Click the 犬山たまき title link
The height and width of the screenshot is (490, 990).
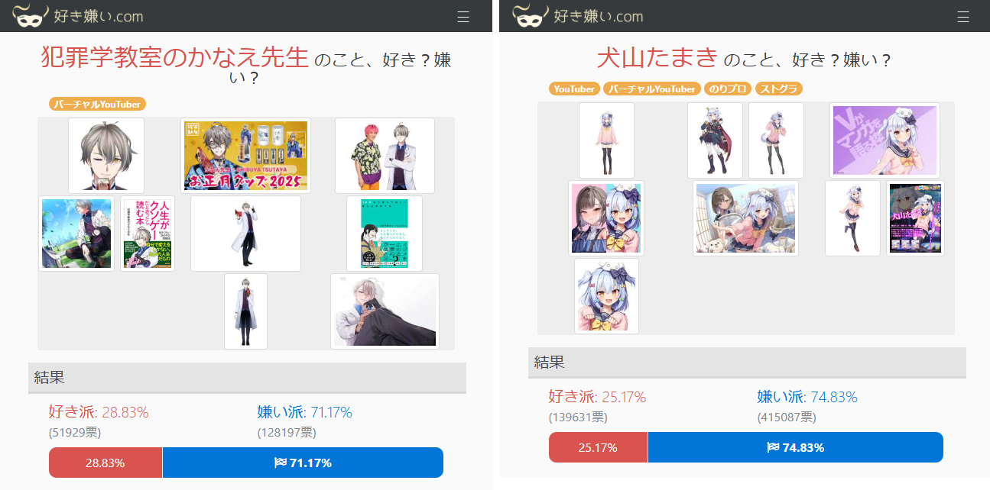pyautogui.click(x=657, y=57)
